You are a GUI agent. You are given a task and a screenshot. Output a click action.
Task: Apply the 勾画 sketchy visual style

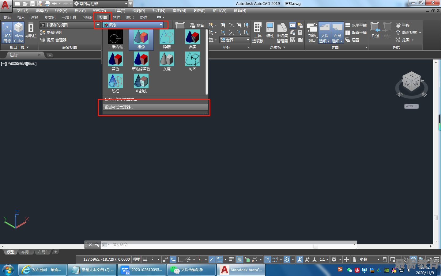pyautogui.click(x=193, y=61)
